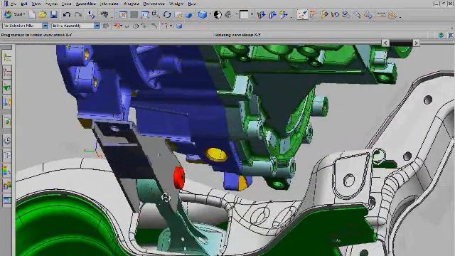Click the second blue orient view icon
Image resolution: width=455 pixels, height=256 pixels.
pyautogui.click(x=272, y=14)
